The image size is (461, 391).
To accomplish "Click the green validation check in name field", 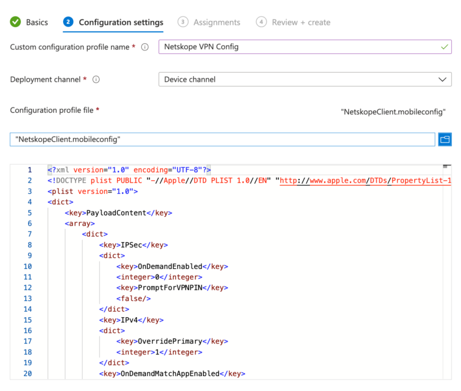I will click(444, 47).
